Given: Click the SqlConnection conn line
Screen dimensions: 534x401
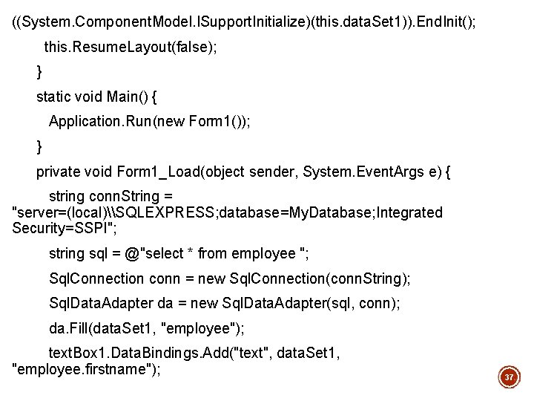Looking at the screenshot, I should tap(229, 278).
